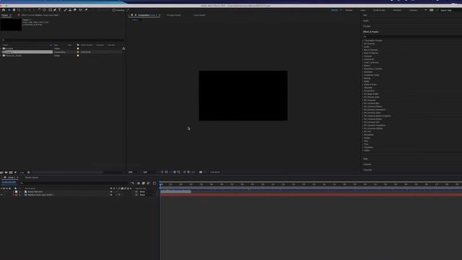The image size is (462, 260).
Task: Create a new composition from Project panel
Action: [x=11, y=172]
